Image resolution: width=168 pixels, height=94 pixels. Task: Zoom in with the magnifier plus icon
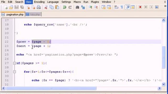pos(90,7)
